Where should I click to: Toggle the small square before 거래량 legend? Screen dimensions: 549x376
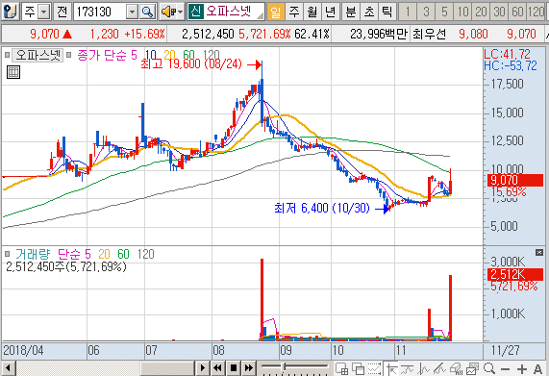7,254
